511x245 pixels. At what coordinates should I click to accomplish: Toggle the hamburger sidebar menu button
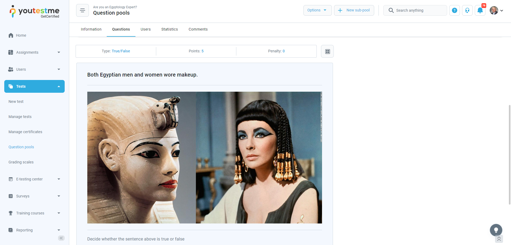click(83, 10)
